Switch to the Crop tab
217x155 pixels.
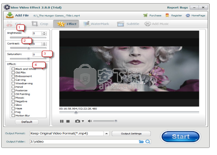coord(40,24)
